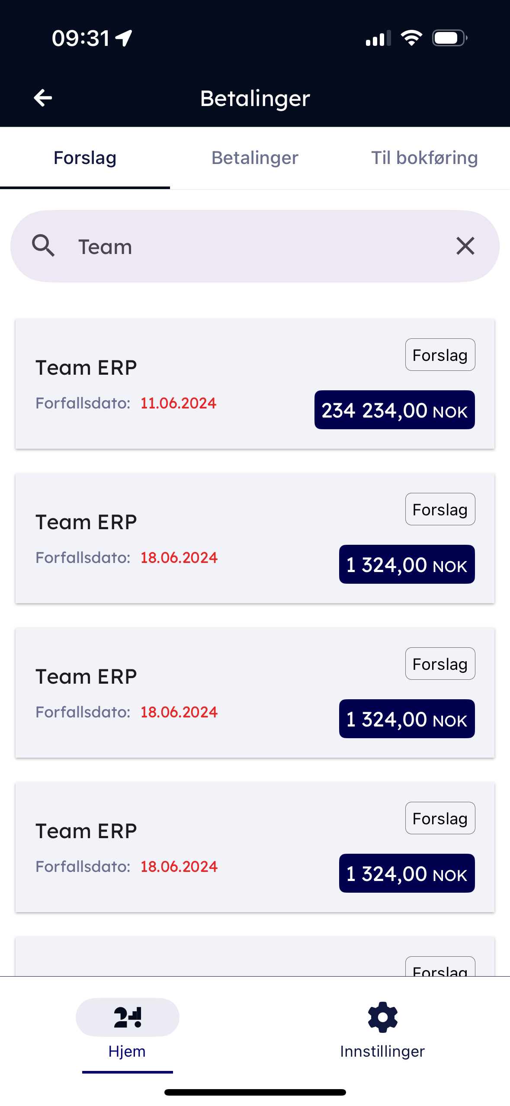Tap the cellular signal bars icon
Image resolution: width=510 pixels, height=1106 pixels.
[378, 38]
